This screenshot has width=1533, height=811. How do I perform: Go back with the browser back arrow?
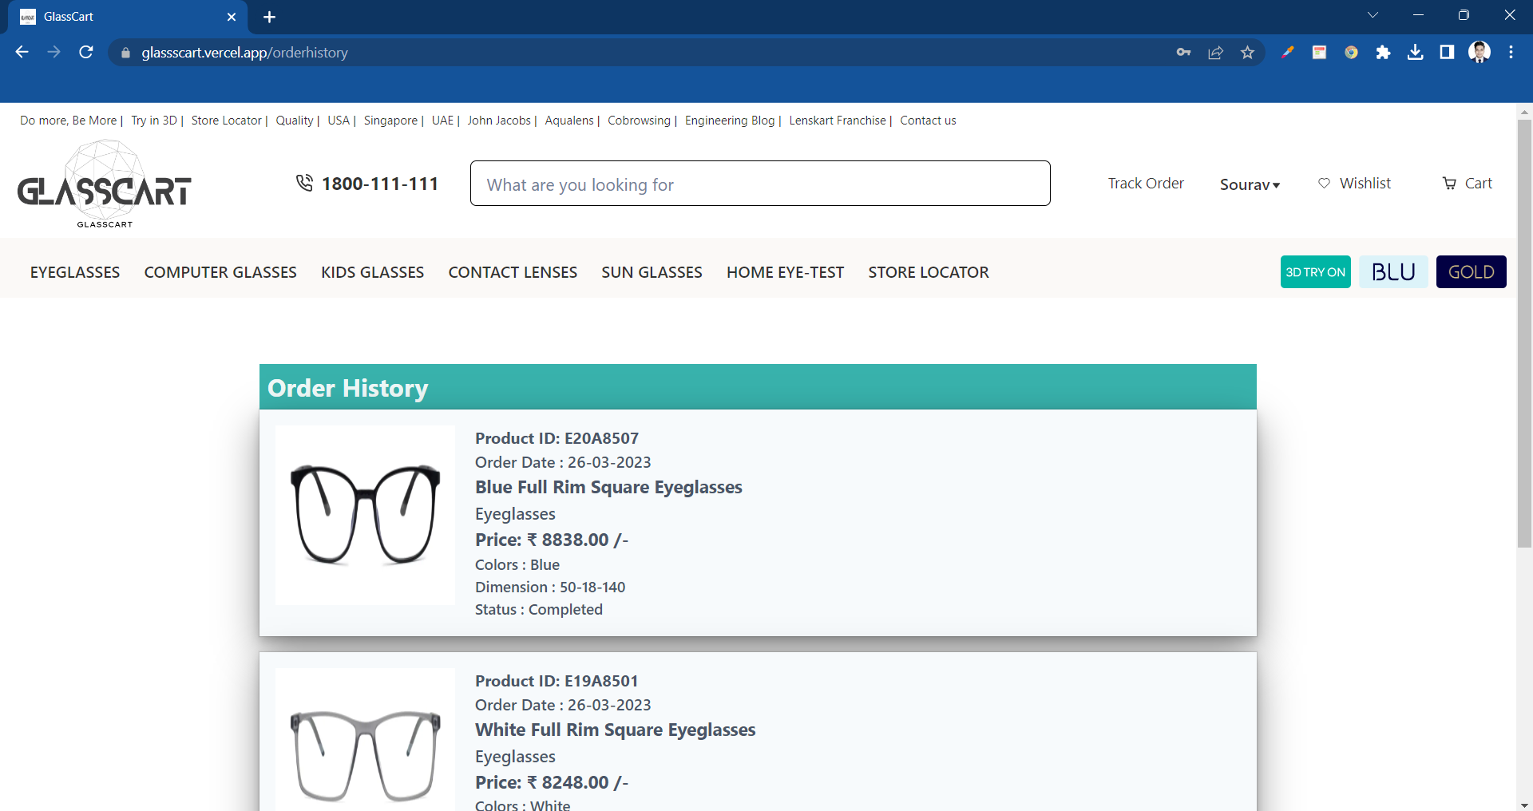tap(22, 52)
